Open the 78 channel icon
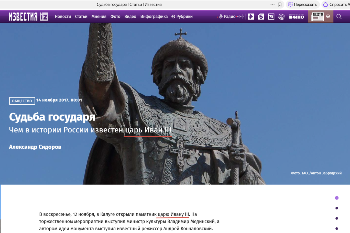350x233 pixels. [x=271, y=17]
